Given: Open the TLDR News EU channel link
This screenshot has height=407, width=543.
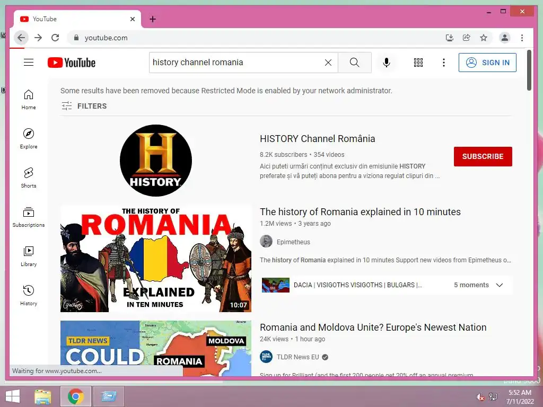Looking at the screenshot, I should click(x=298, y=357).
